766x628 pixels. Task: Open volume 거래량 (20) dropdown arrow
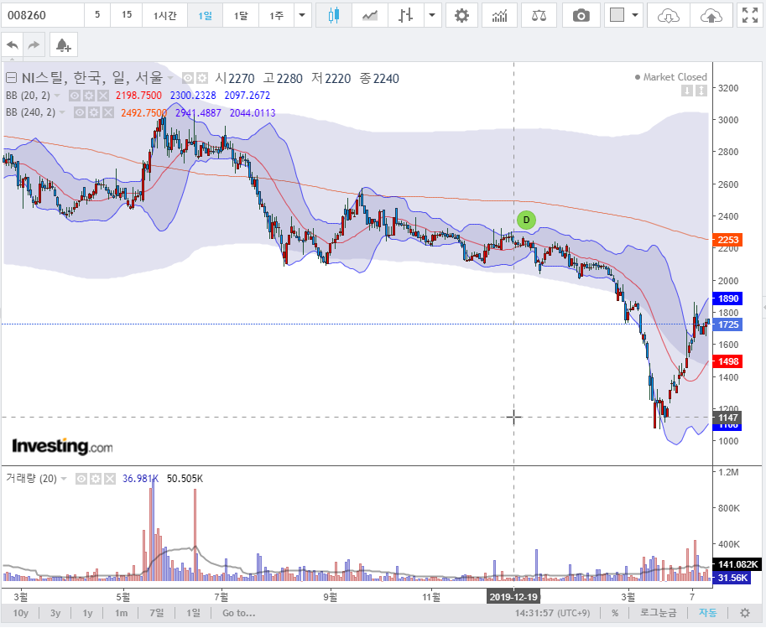click(x=64, y=479)
